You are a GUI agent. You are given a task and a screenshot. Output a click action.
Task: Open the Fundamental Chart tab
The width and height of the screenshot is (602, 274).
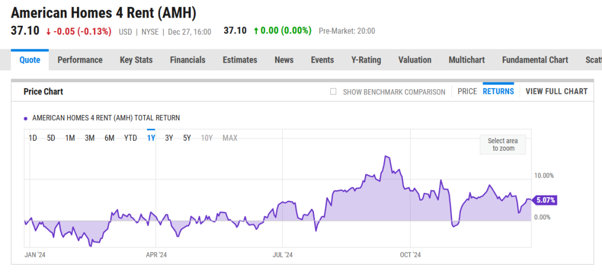(x=535, y=60)
